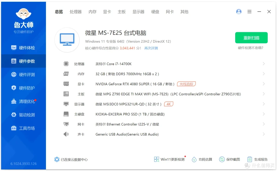This screenshot has width=277, height=171.
Task: Click 微星 MSI3DC0 MPG321UR-QD monitor text
Action: [x=128, y=104]
